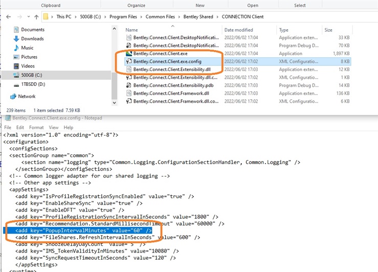The height and width of the screenshot is (272, 378).
Task: Sort files by Date modified column
Action: (x=239, y=30)
